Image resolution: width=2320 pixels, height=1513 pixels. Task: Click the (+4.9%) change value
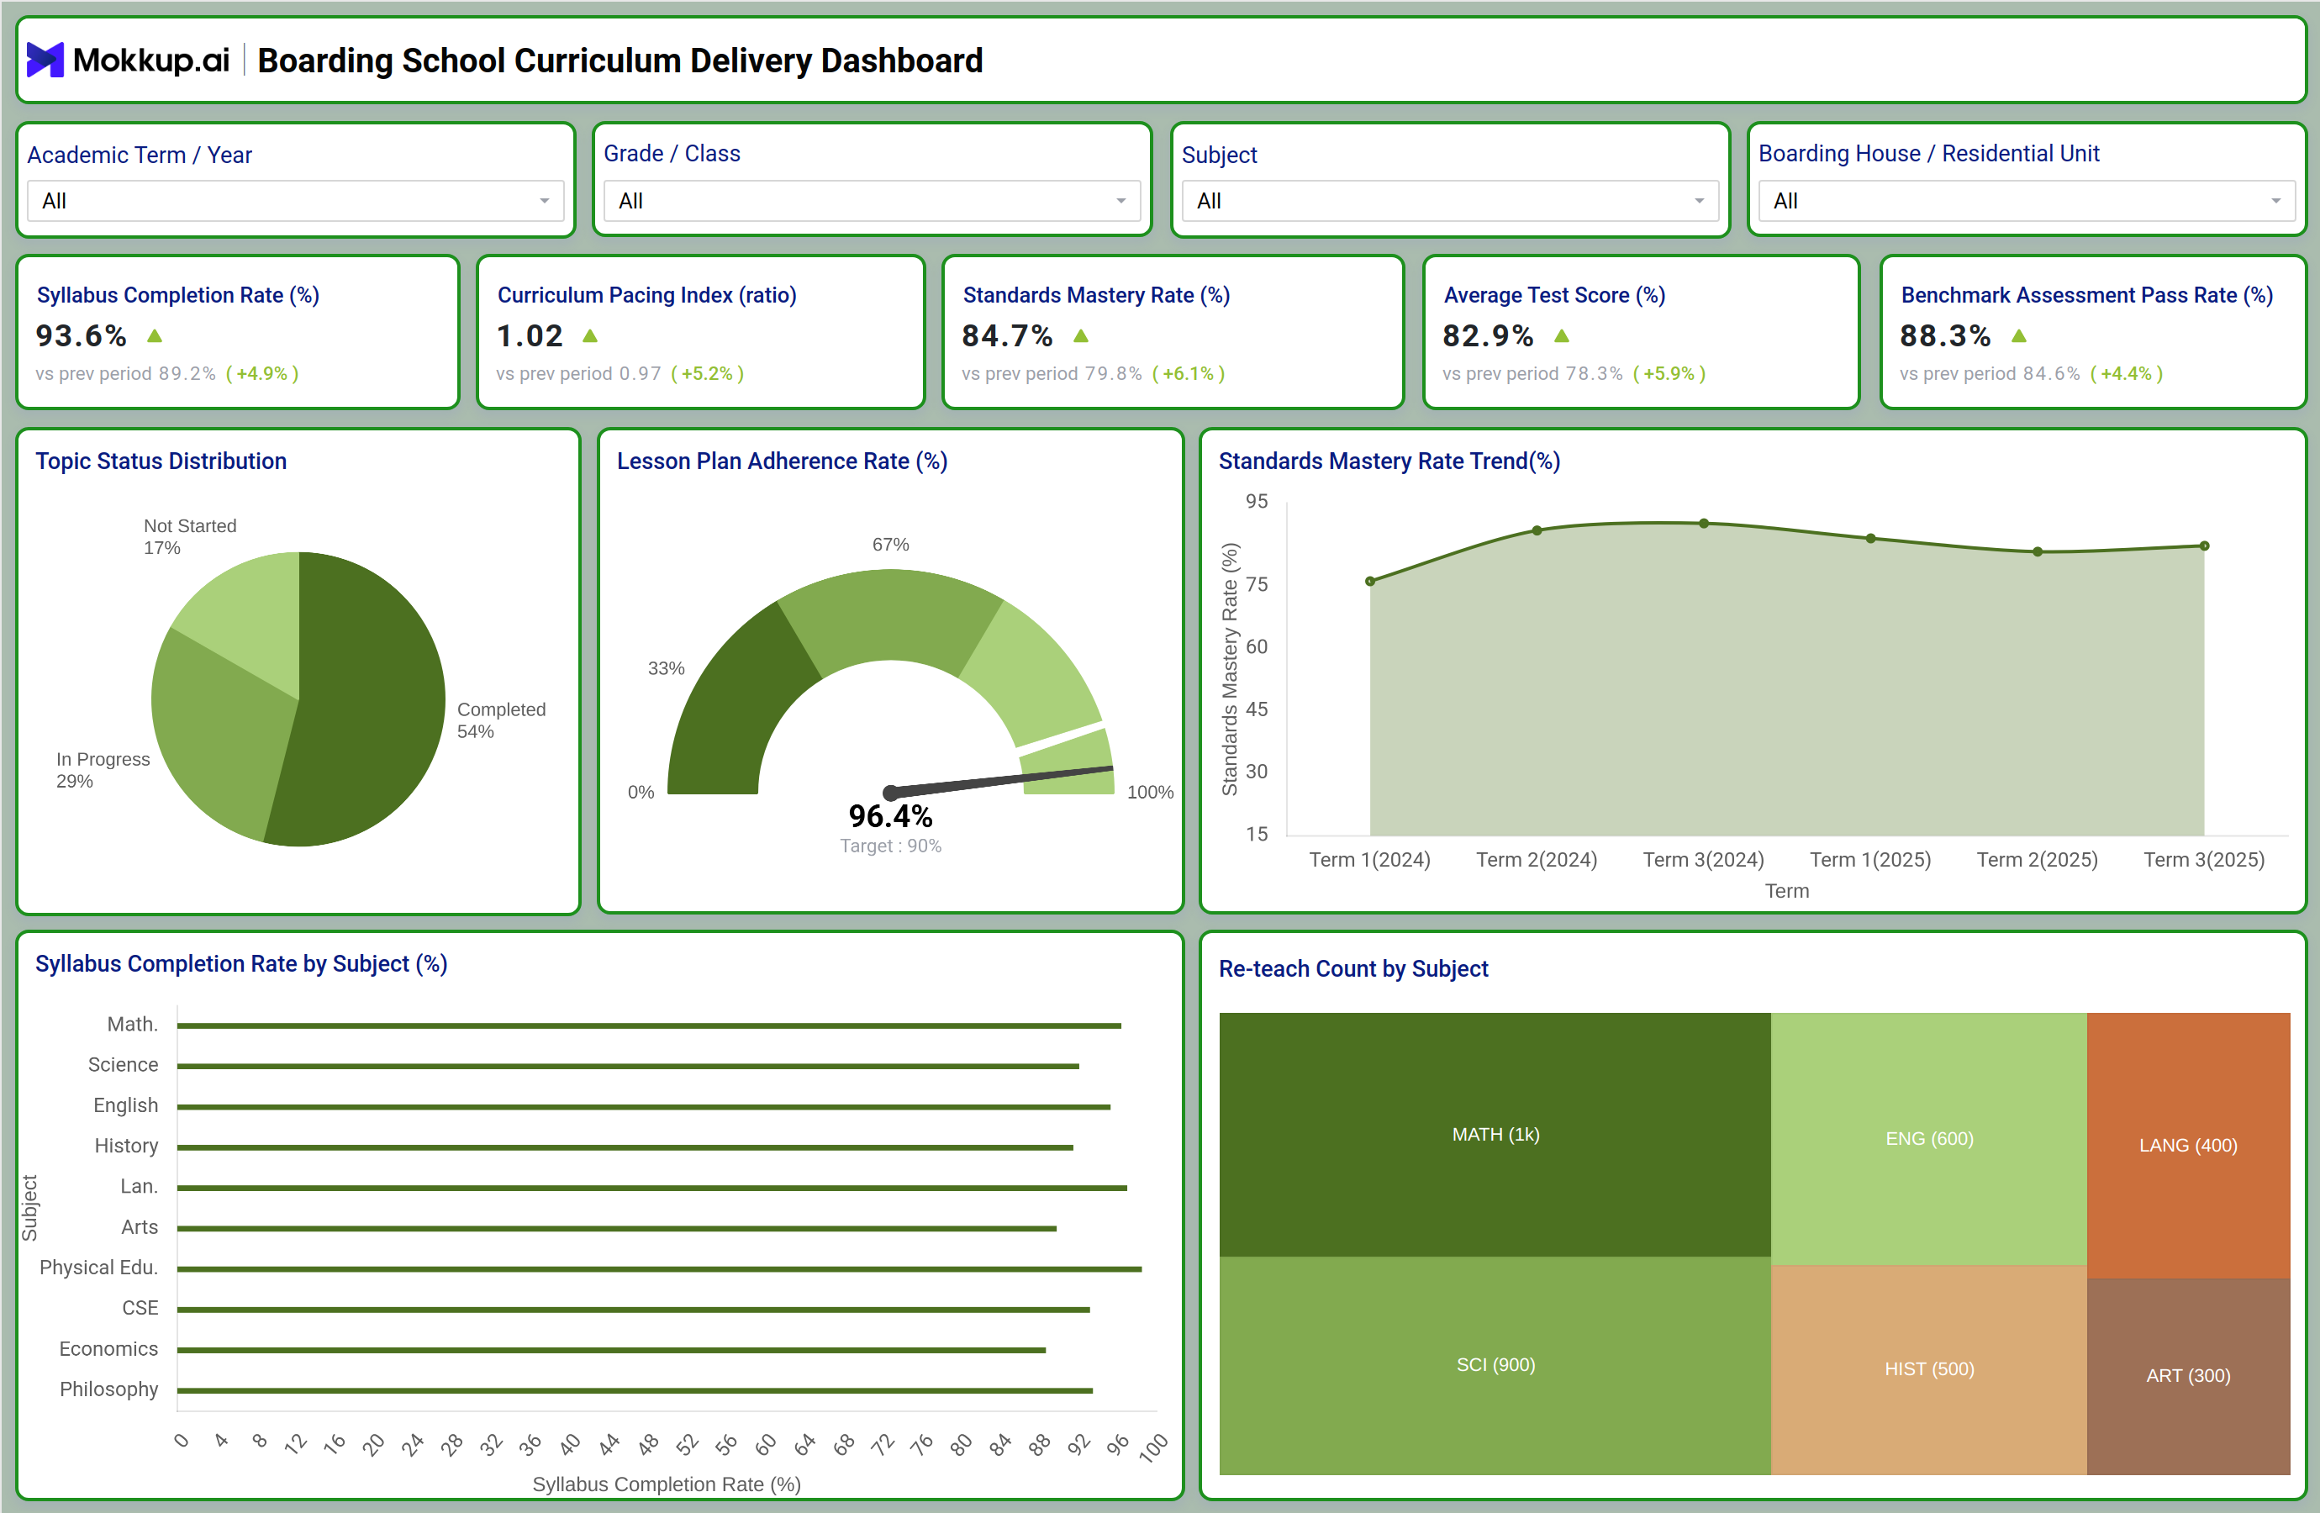262,373
